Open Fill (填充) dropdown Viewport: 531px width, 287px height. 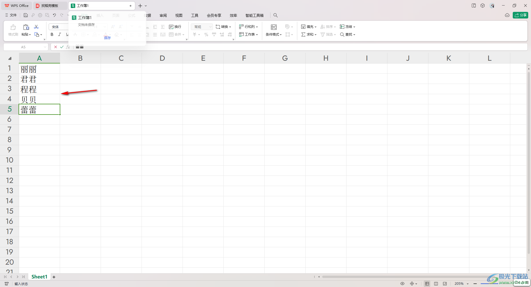309,27
